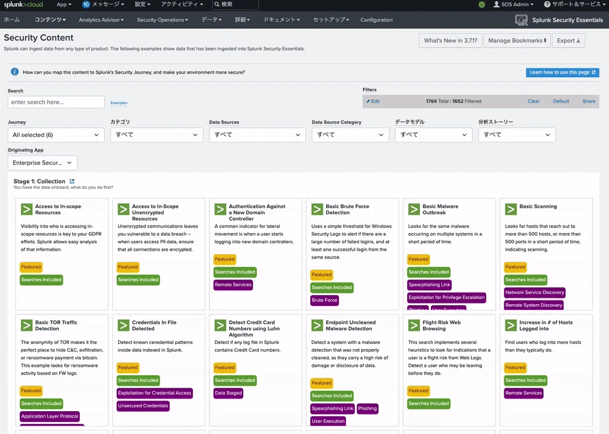Reset filters with the Default link
Screen dimensions: 609x434
click(561, 101)
